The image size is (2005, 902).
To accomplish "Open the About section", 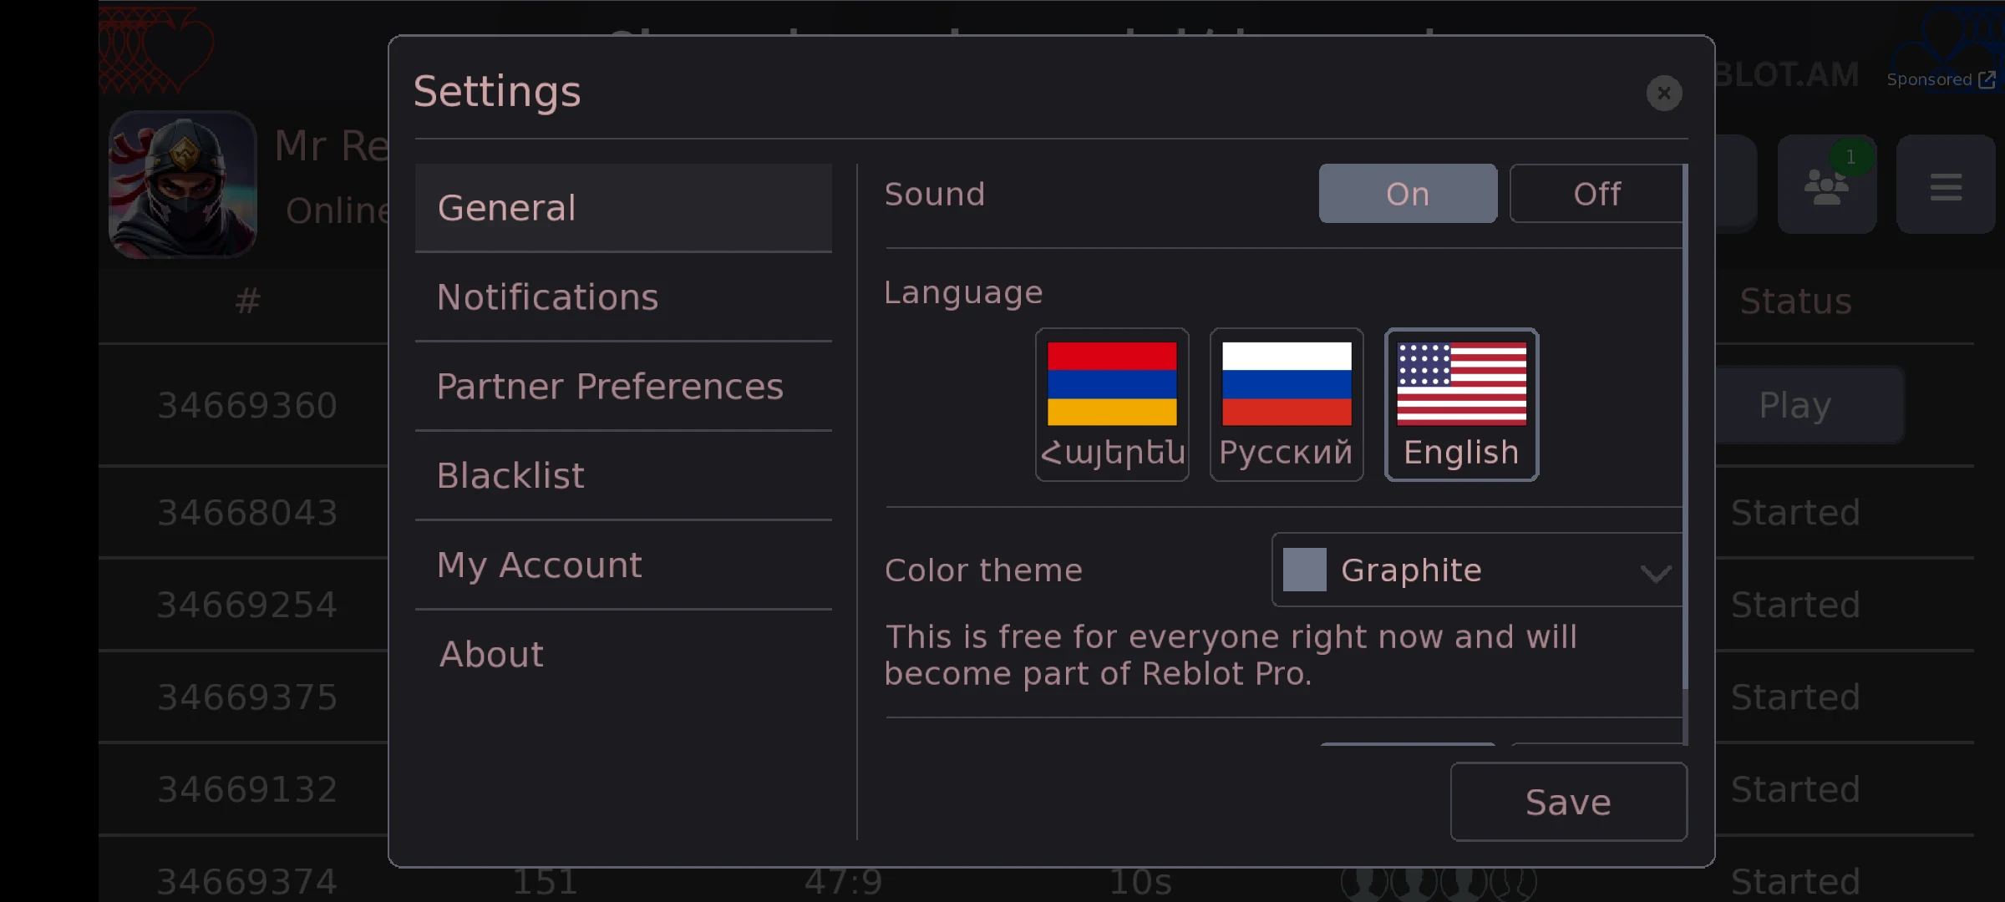I will point(623,655).
